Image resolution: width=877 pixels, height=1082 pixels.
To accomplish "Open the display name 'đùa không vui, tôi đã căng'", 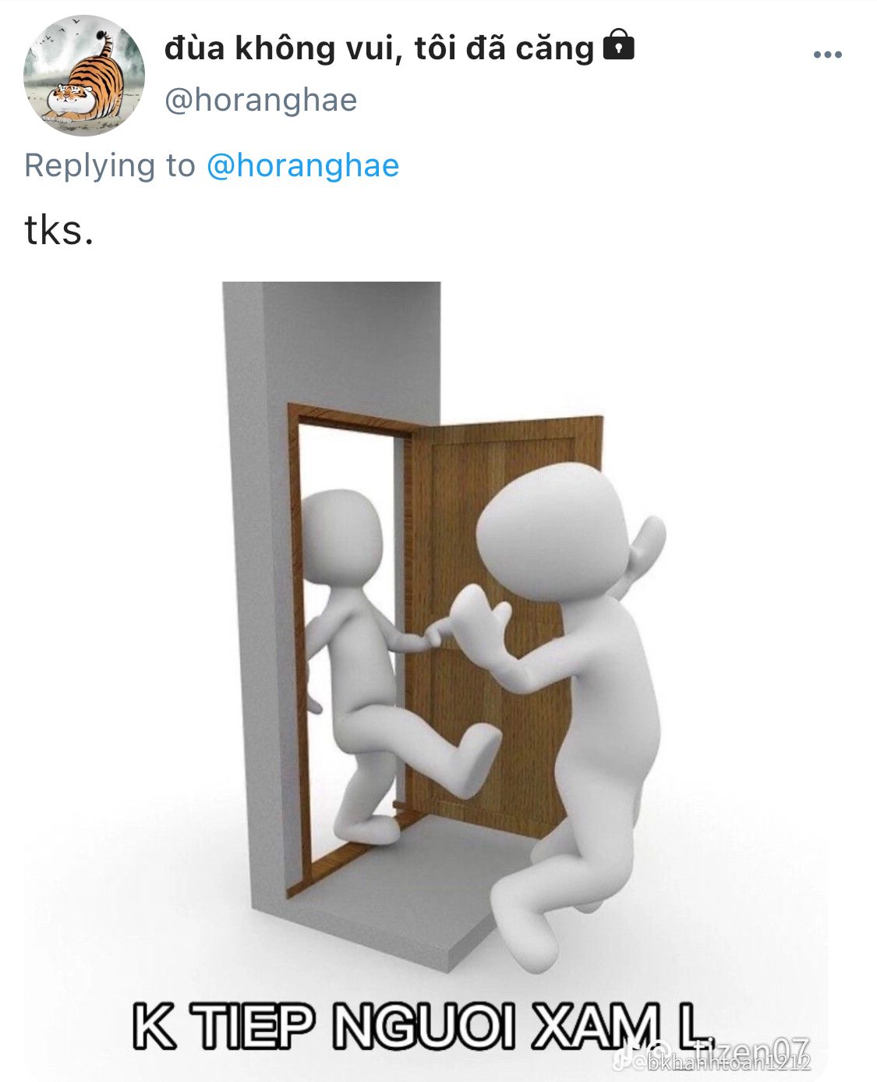I will 379,48.
